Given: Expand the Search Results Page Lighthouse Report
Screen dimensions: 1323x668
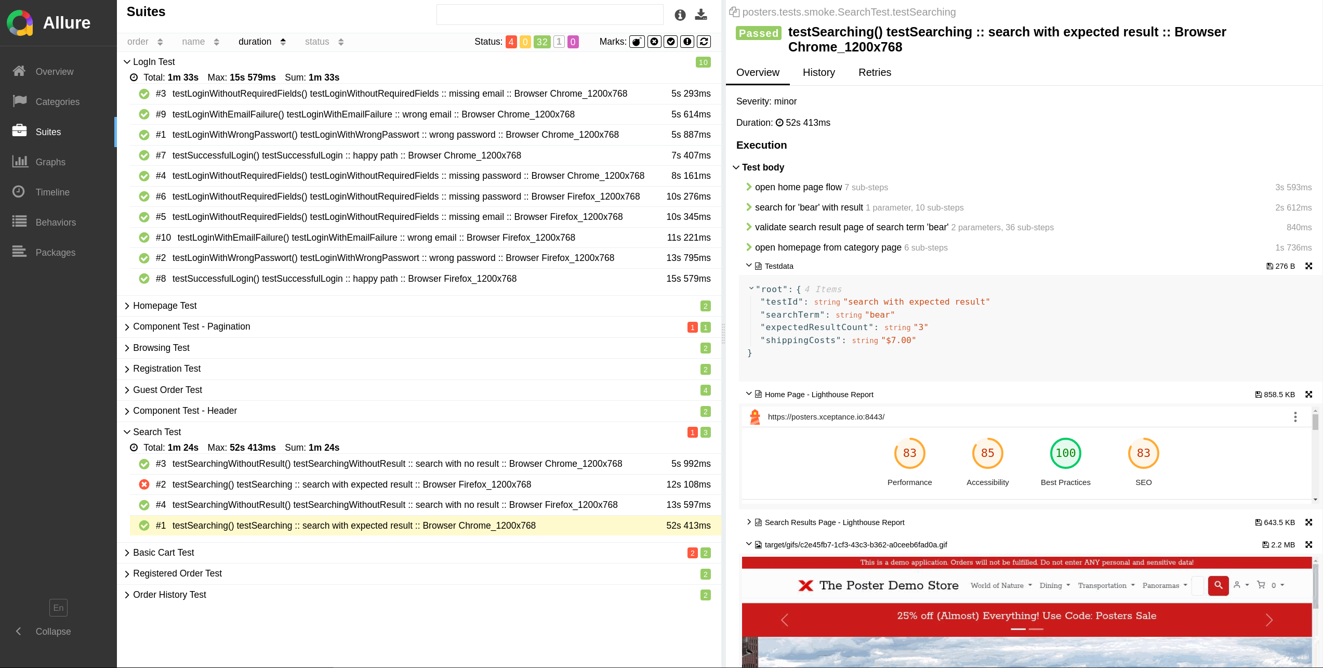Looking at the screenshot, I should (749, 522).
